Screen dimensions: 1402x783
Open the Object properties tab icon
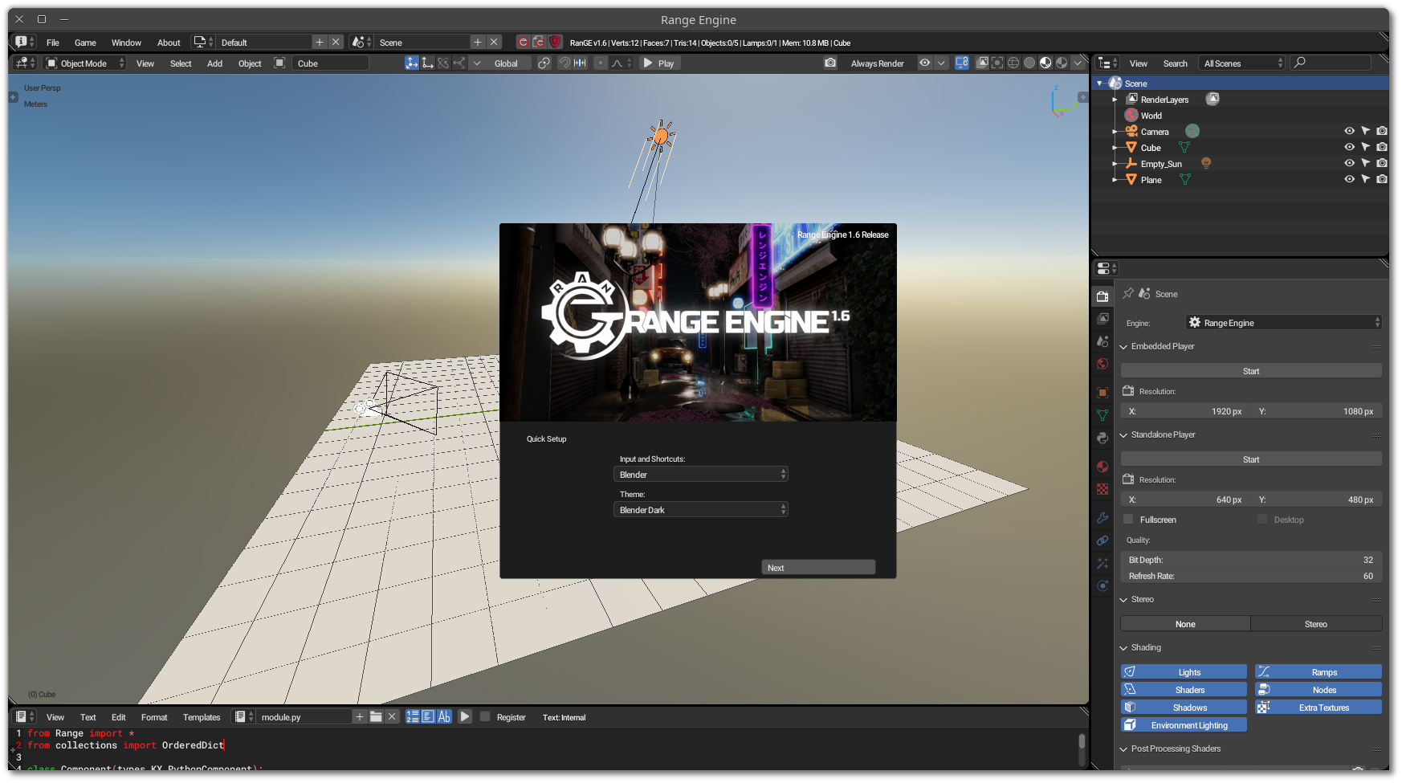1102,393
